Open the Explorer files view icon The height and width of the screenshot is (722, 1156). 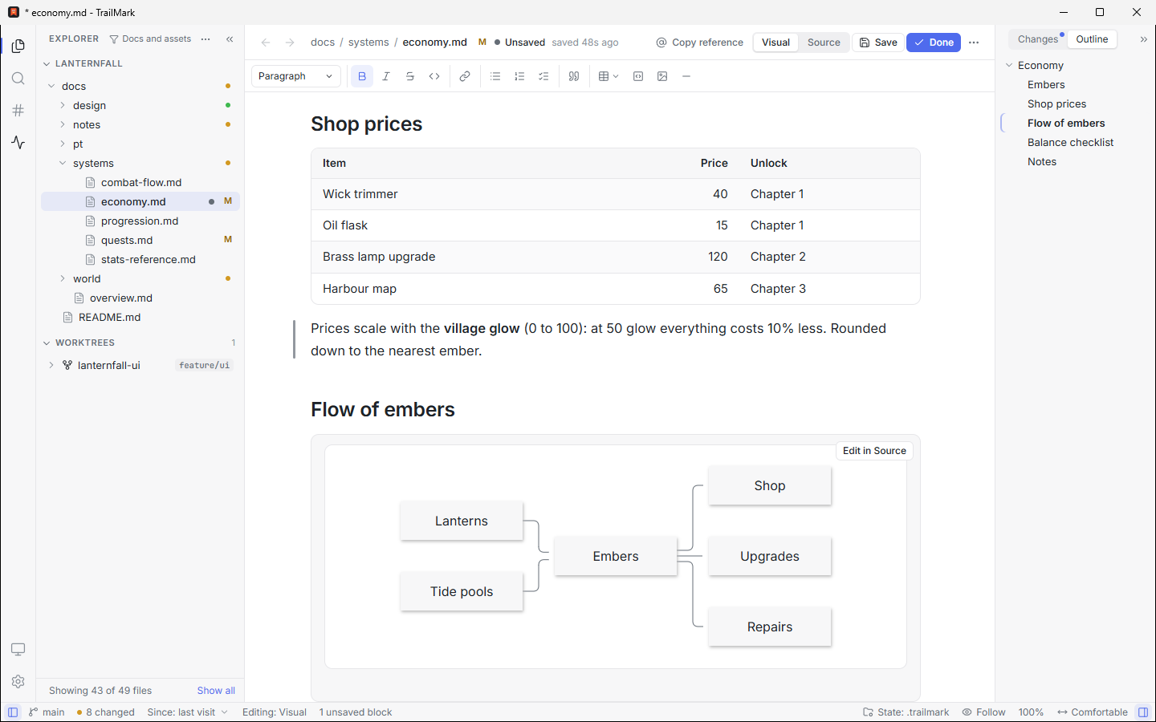pos(18,47)
